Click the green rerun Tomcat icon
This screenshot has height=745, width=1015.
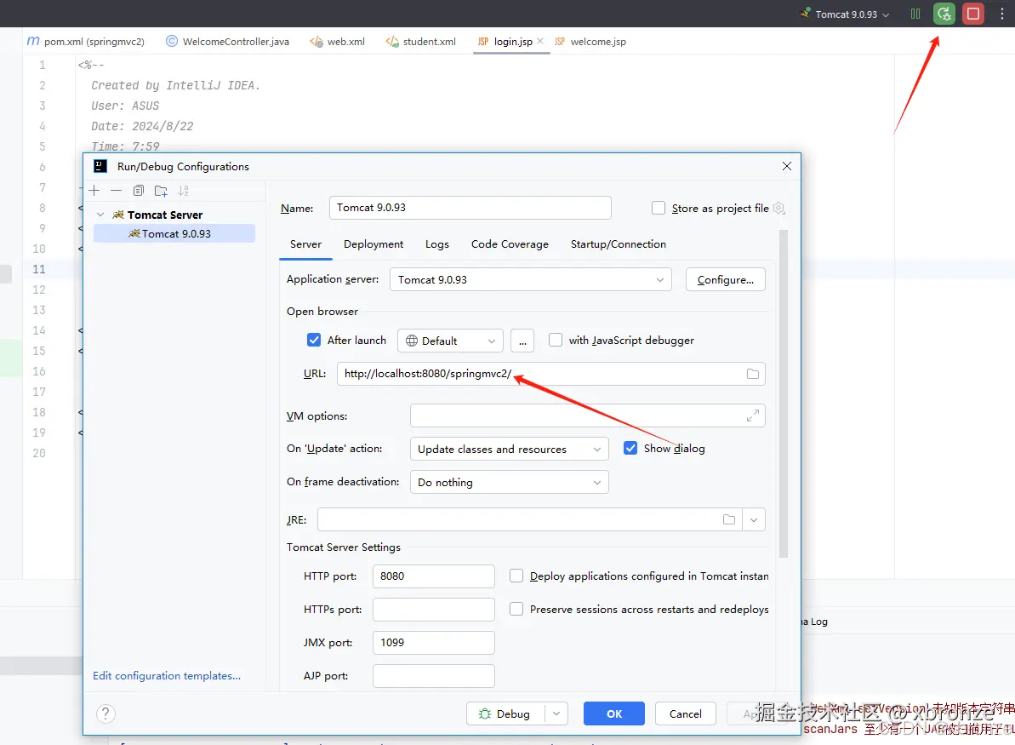[x=944, y=14]
